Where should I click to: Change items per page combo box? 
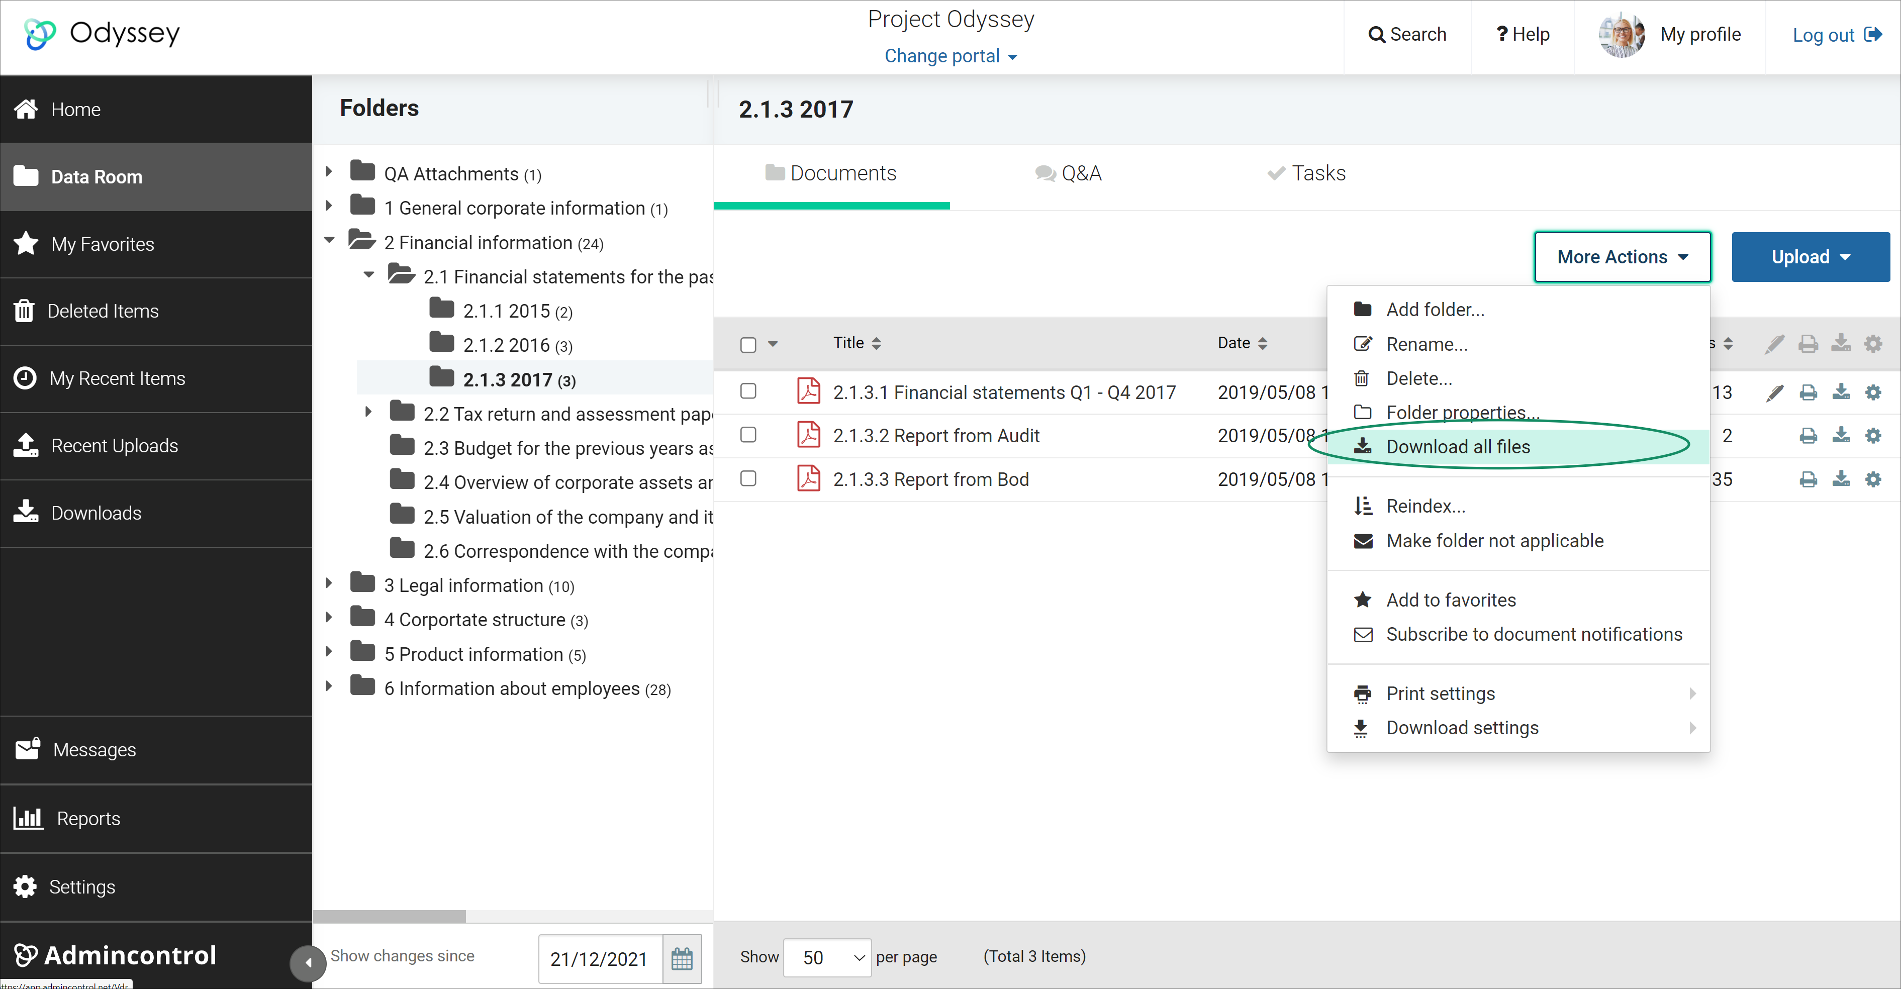point(826,957)
